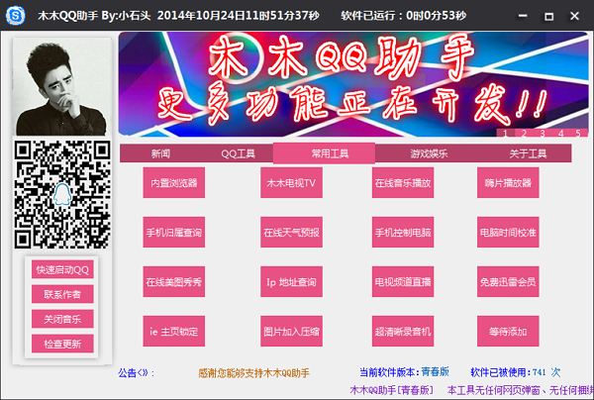Select the 常用工具 tab

[325, 153]
